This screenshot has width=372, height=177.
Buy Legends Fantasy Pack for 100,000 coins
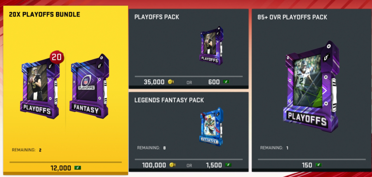point(159,165)
